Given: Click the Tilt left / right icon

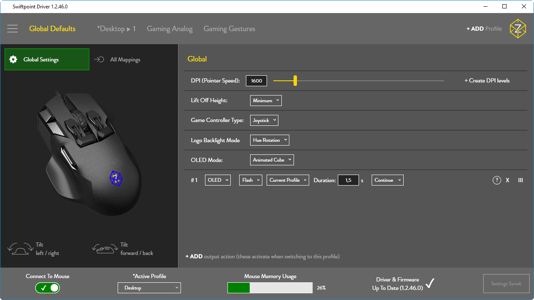Looking at the screenshot, I should (20, 249).
